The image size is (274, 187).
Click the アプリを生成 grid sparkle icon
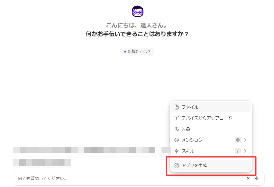tap(176, 165)
